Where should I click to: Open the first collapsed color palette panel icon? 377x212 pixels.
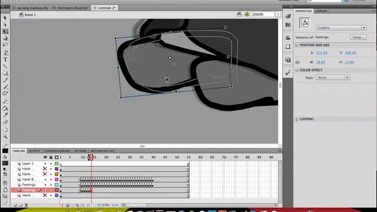288,16
